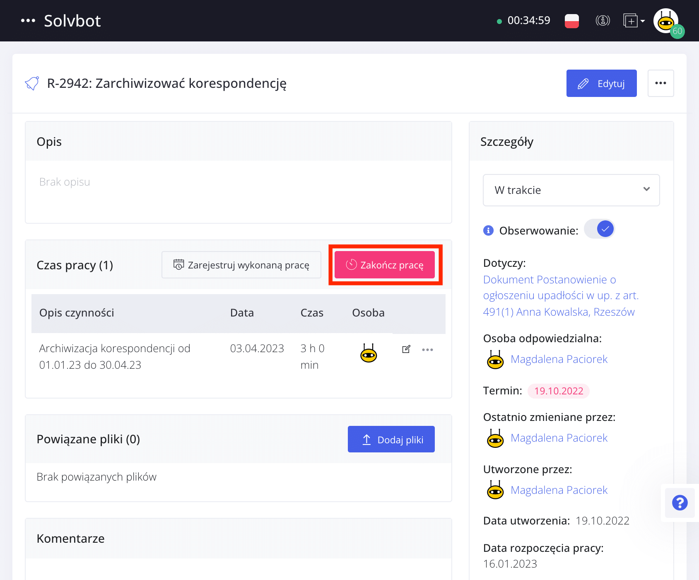
Task: Click the Dodaj pliki upload button
Action: click(x=391, y=439)
